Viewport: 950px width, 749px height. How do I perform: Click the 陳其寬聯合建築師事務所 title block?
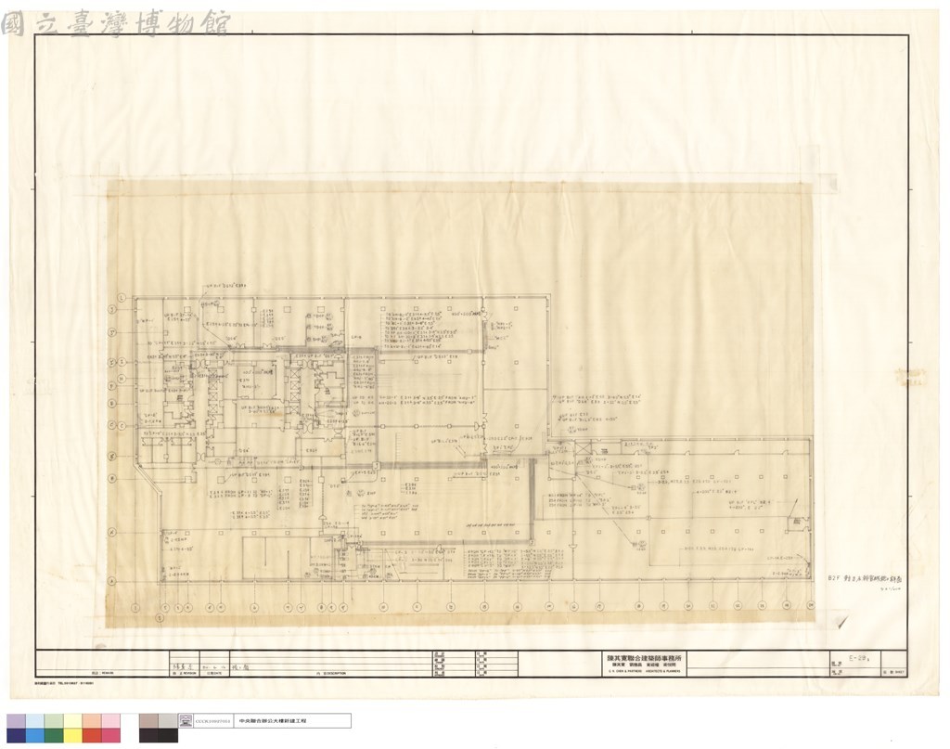646,664
